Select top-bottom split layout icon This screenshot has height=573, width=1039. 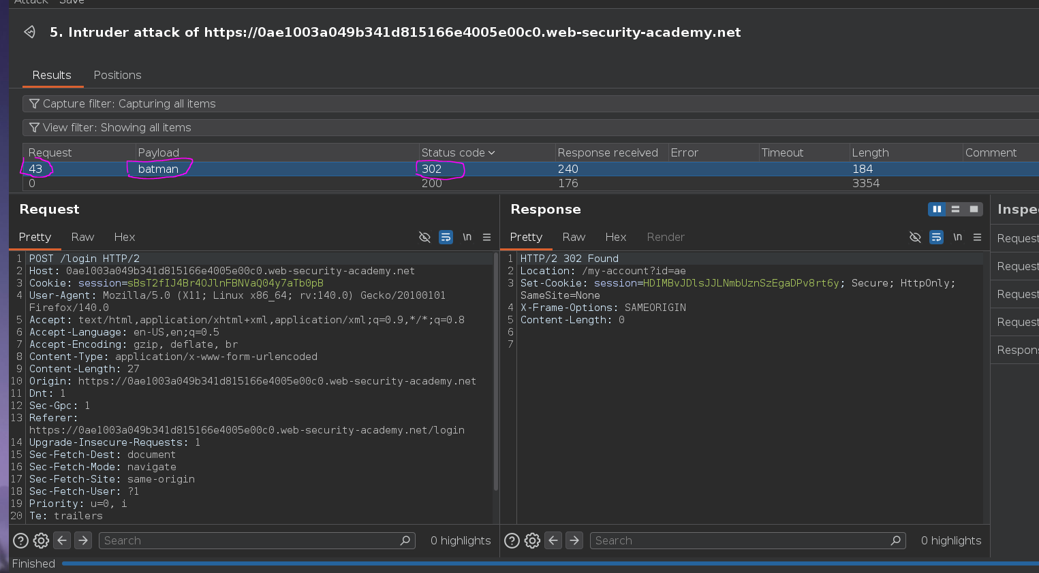point(955,209)
